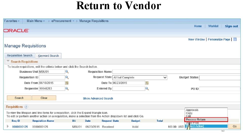Open Requisition ID lookup magnifier icon
Viewport: 243px width, 137px height.
tap(67, 77)
